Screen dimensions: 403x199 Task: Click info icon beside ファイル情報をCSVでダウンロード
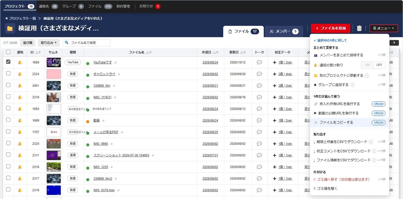374,160
